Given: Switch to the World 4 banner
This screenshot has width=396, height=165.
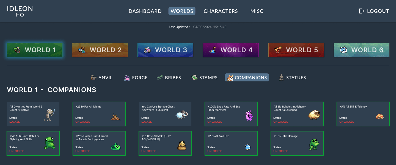Looking at the screenshot, I should (x=231, y=50).
